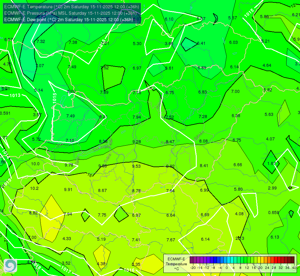Click the dew point value 8.67
The height and width of the screenshot is (276, 300).
click(102, 190)
